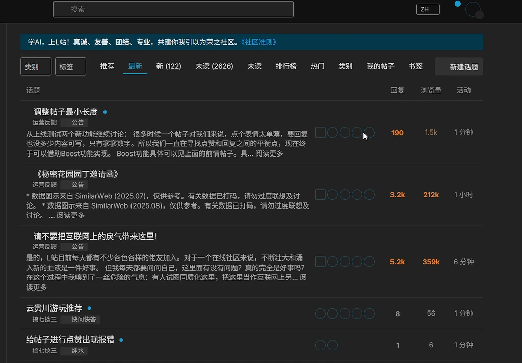Click square poster avatar in 《秘密花园园丁邀请函》 row
The image size is (522, 363).
pyautogui.click(x=320, y=195)
